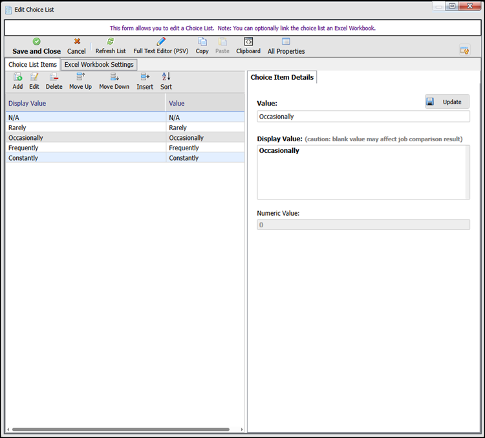
Task: Click the Delete item icon
Action: click(54, 76)
